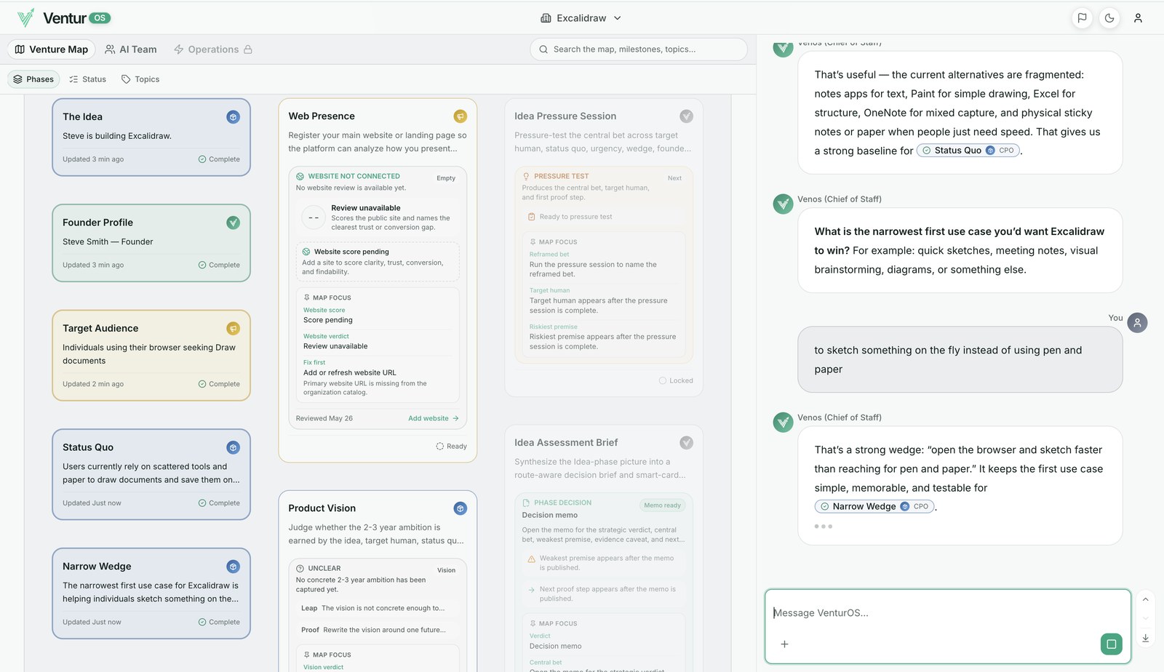Click the PHASE DECISION heading
Screen dimensions: 1164x672
pyautogui.click(x=562, y=503)
